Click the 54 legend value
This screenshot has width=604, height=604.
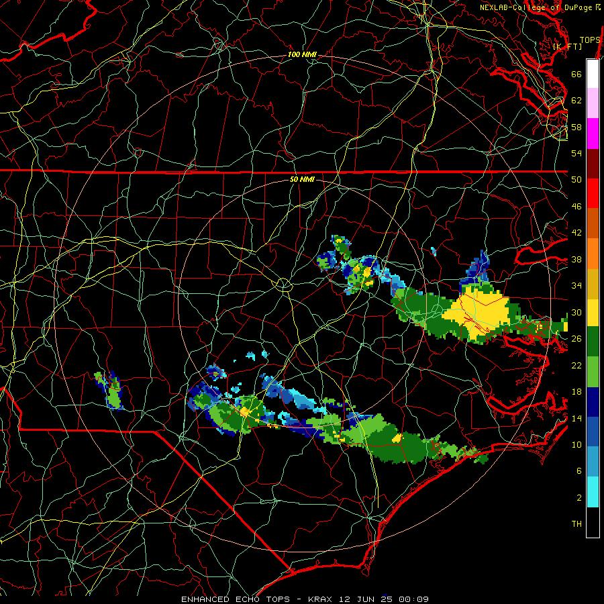point(576,153)
